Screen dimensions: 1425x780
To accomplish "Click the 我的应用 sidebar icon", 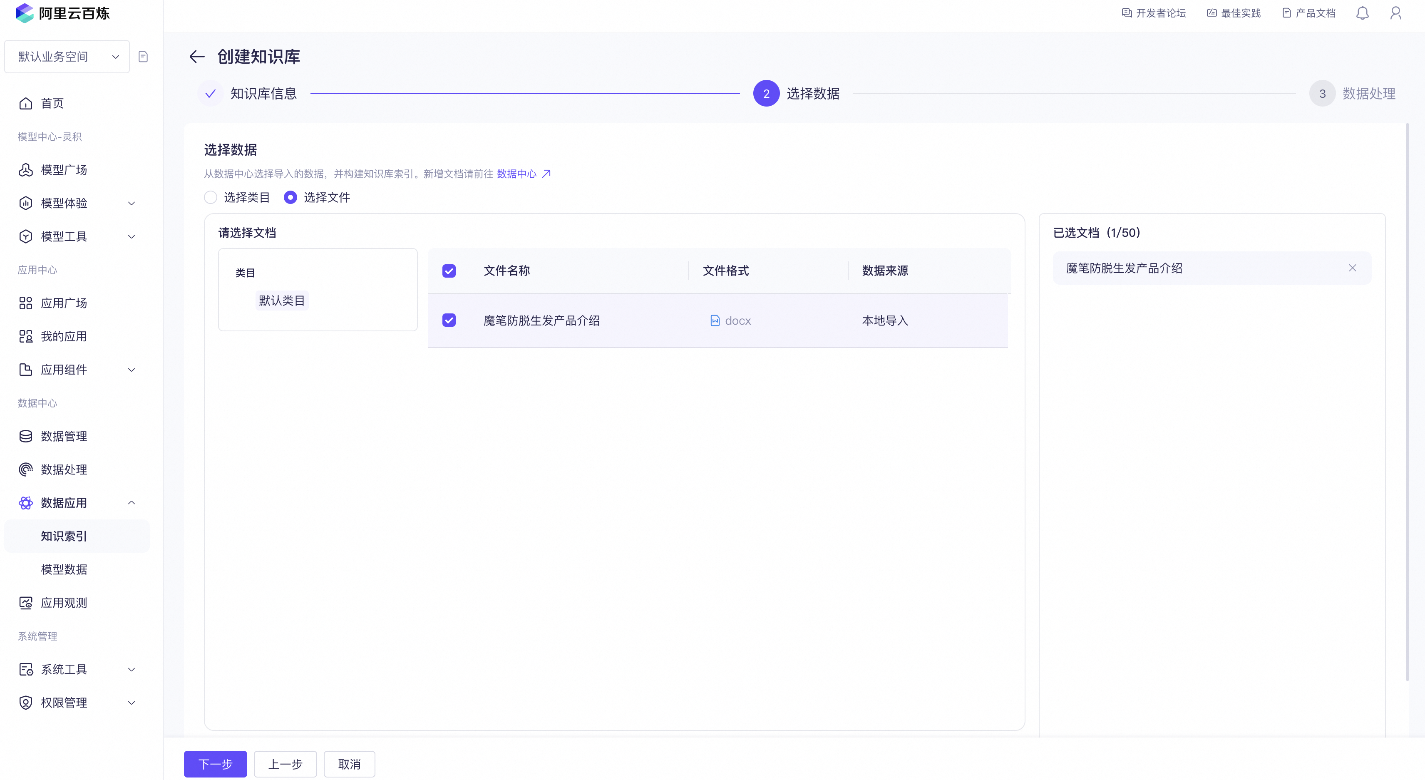I will pos(25,336).
